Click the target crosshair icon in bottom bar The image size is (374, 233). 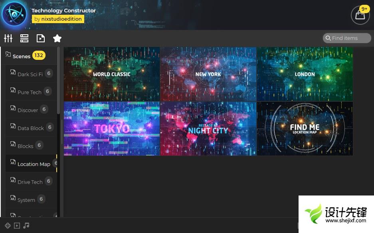point(7,226)
